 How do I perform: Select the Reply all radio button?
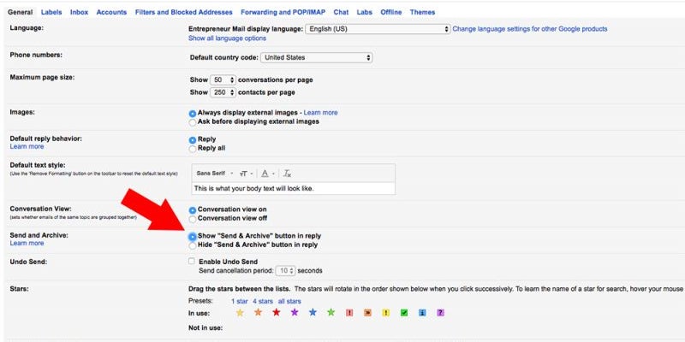(192, 149)
